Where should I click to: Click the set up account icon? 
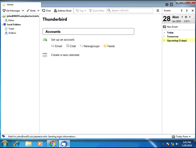(x=45, y=40)
